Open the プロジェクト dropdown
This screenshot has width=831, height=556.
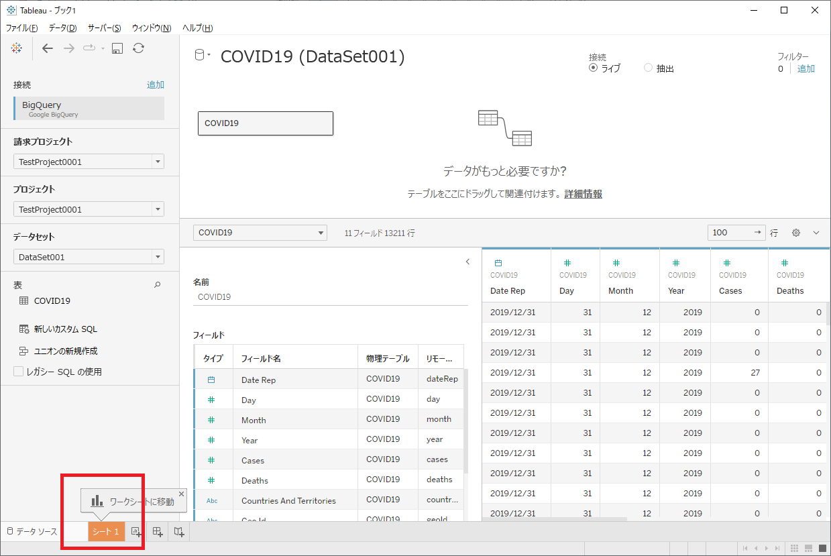point(89,209)
